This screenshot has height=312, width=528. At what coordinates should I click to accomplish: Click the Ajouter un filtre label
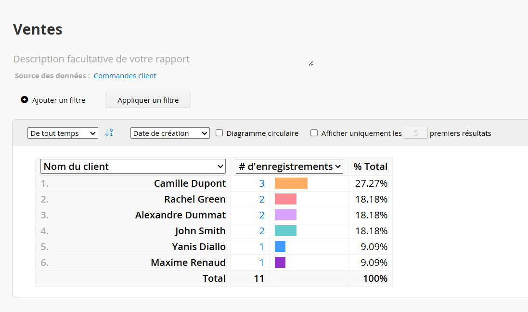[x=59, y=100]
